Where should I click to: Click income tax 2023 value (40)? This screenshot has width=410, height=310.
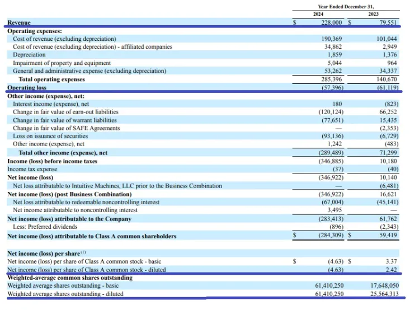pos(393,169)
